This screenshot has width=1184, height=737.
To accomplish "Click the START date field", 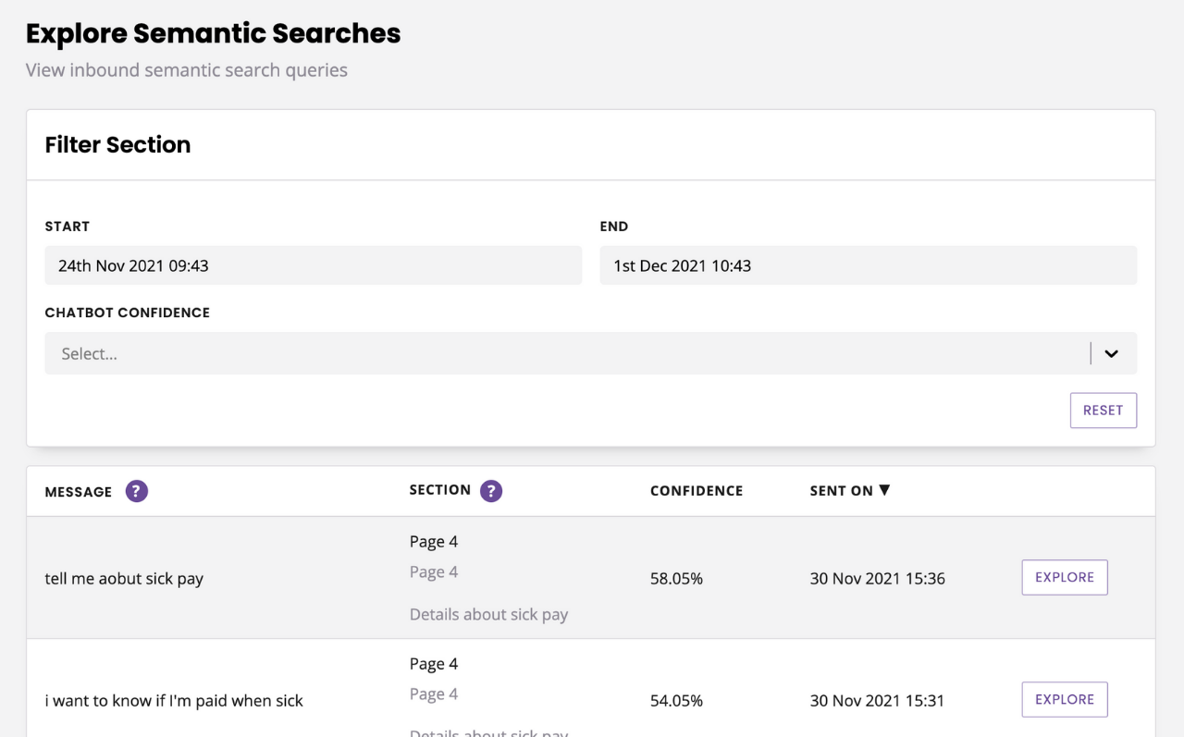I will pos(314,265).
